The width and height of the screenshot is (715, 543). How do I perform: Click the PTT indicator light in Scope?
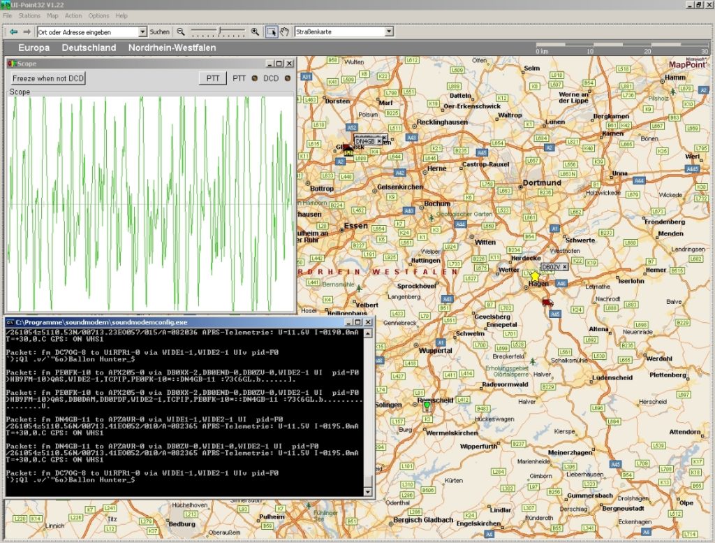pos(254,78)
